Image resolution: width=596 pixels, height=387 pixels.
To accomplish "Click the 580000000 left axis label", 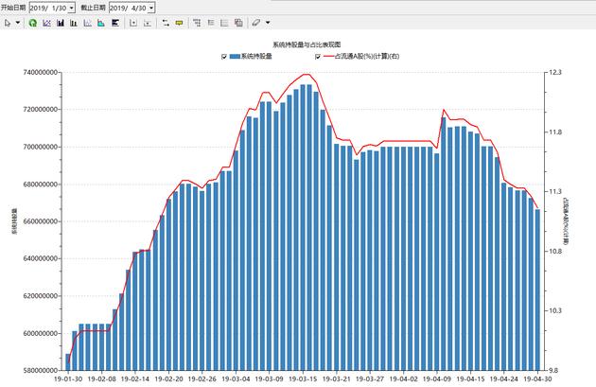I will pyautogui.click(x=41, y=370).
